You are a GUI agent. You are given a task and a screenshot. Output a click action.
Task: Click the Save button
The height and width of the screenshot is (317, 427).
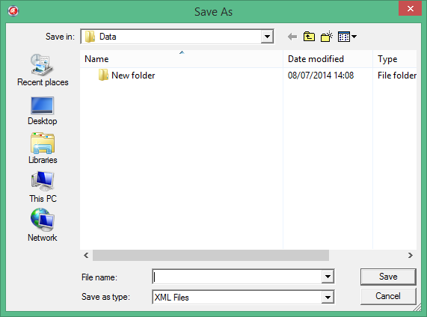click(388, 277)
